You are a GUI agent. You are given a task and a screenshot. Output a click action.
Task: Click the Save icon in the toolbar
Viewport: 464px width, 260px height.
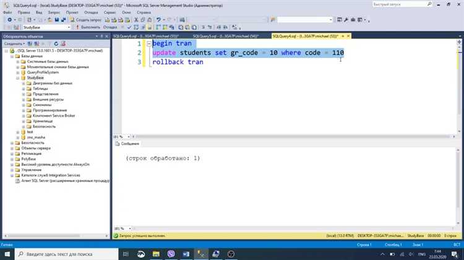pyautogui.click(x=56, y=20)
